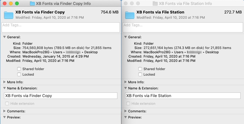Lock the XB Fonts via Finder Copy folder
244x124 pixels.
click(19, 74)
